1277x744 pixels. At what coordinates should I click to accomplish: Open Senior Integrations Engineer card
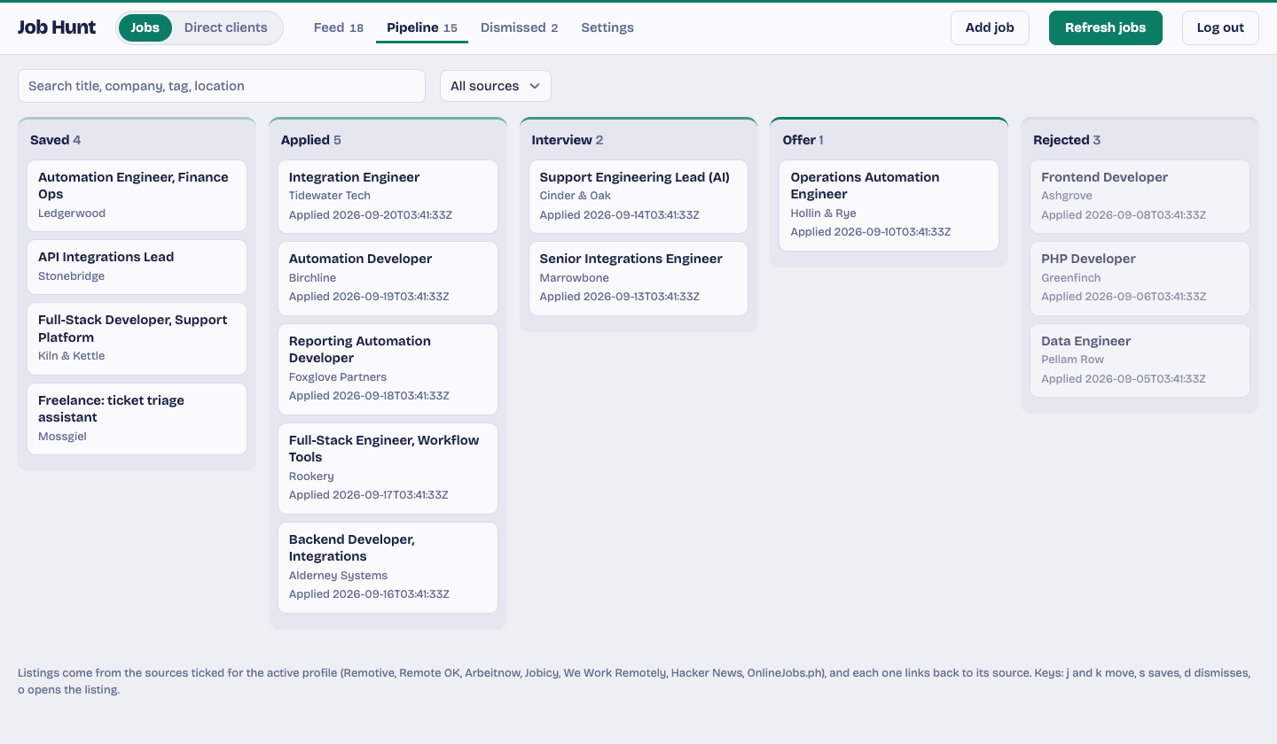tap(638, 278)
